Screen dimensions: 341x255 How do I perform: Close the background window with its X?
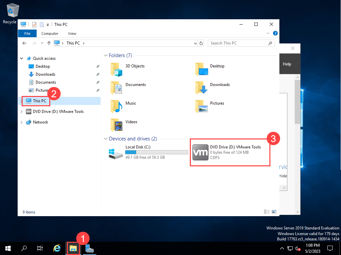coord(293,48)
